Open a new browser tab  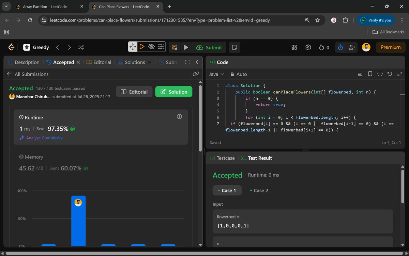click(x=169, y=6)
